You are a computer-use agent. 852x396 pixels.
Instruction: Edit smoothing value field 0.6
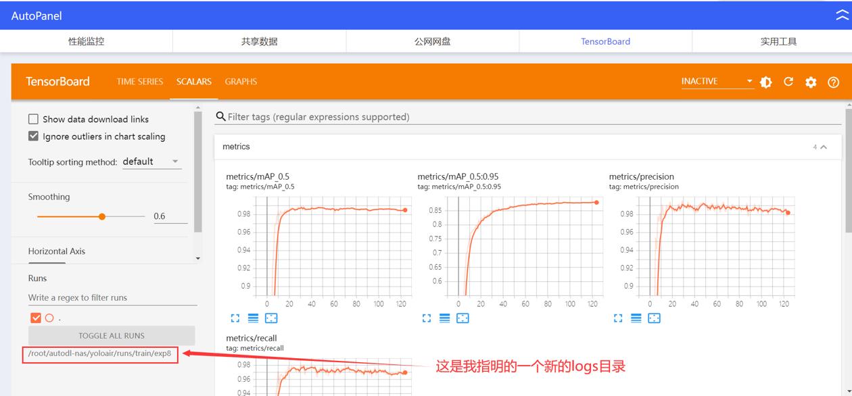(x=170, y=216)
